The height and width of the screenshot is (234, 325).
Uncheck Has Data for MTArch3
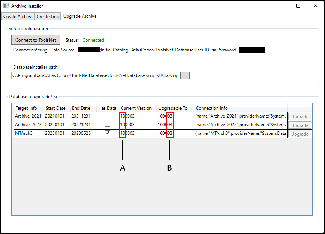tap(107, 133)
